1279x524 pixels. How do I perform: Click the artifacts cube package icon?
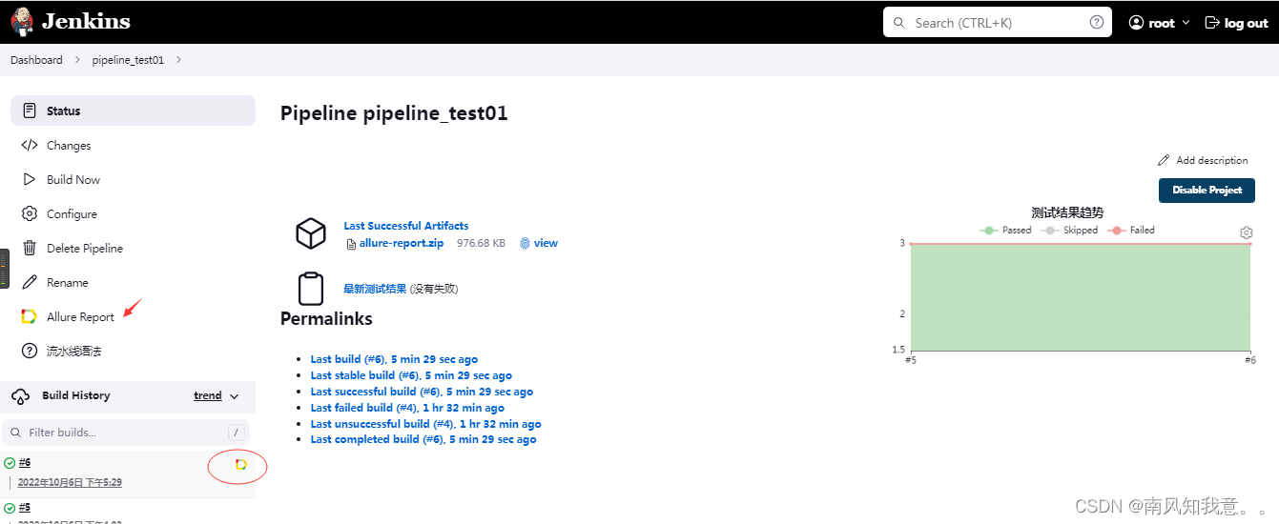(x=312, y=233)
